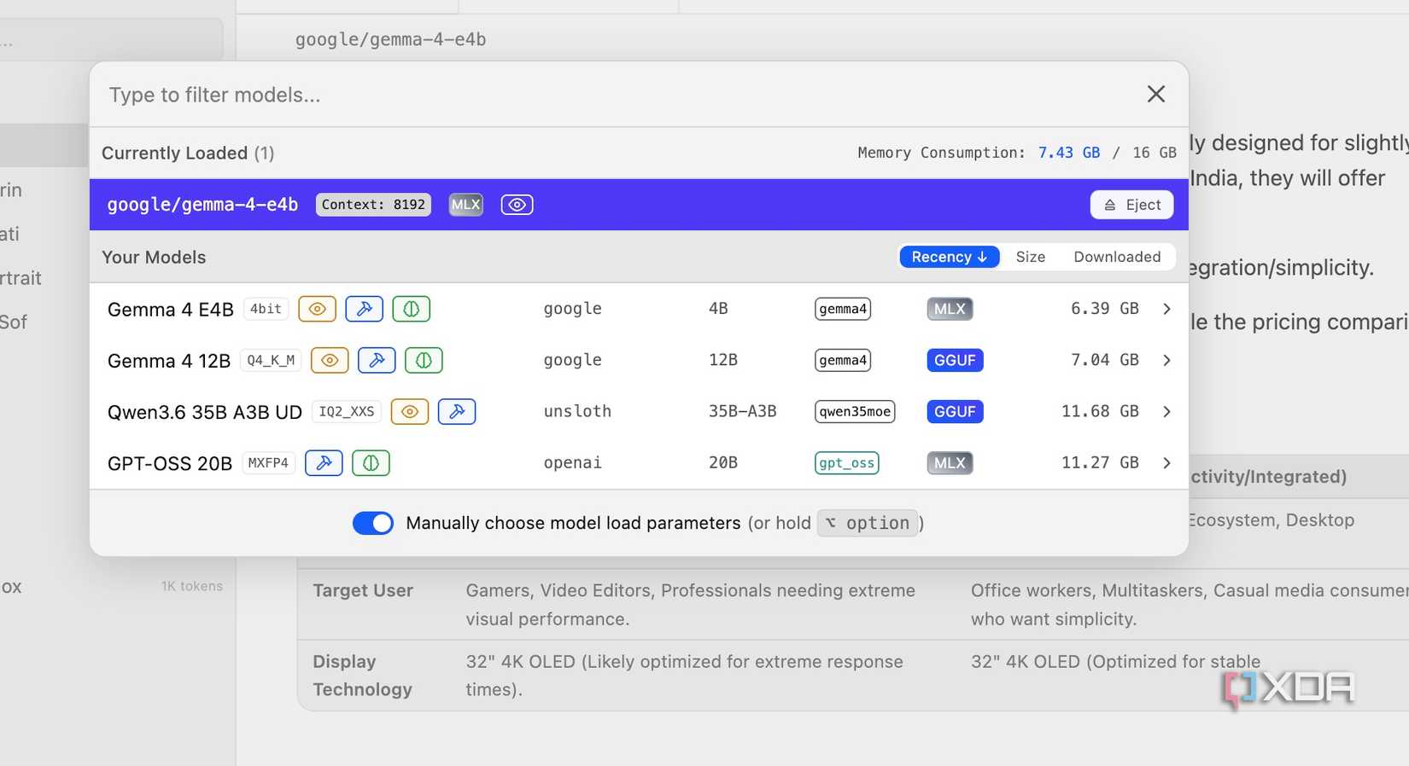Click the 11.68 GB size value
This screenshot has width=1409, height=766.
pyautogui.click(x=1100, y=411)
